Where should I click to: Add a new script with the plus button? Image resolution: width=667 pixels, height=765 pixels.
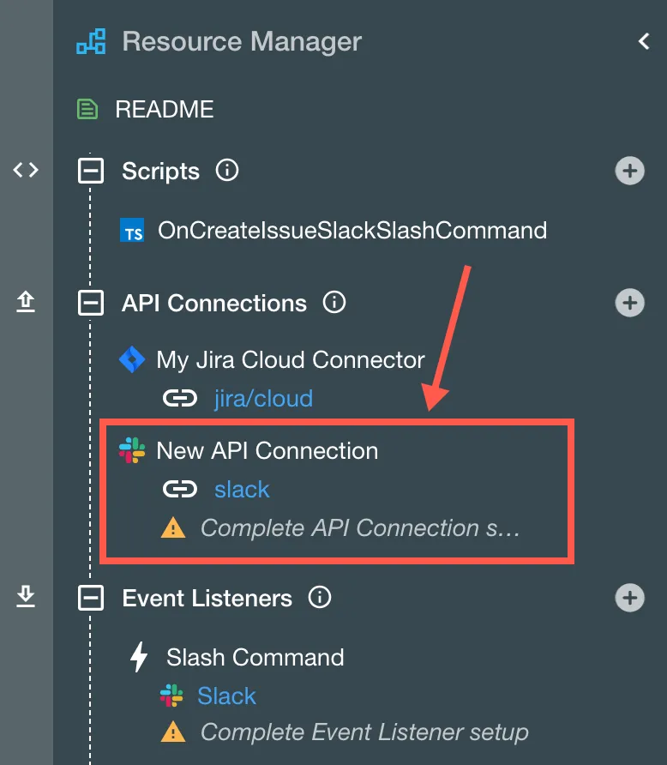tap(630, 171)
